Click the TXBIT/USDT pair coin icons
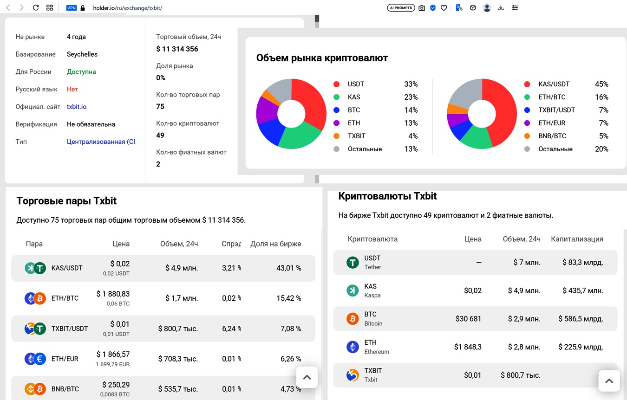 [x=35, y=329]
